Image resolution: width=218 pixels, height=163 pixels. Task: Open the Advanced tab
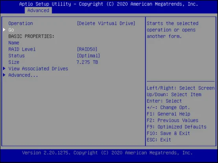point(38,10)
